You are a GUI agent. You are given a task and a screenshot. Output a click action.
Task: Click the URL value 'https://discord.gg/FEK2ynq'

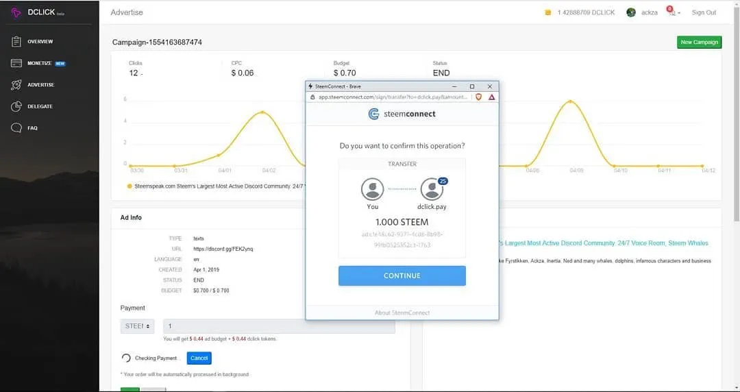pos(223,249)
